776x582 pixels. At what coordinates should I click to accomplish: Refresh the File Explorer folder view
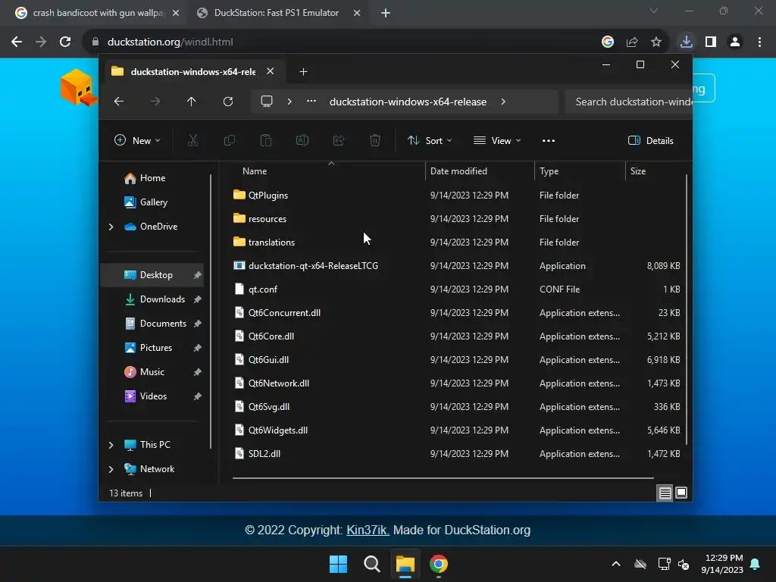[x=227, y=102]
